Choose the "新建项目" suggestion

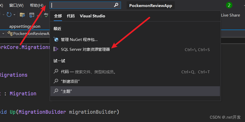(x=135, y=81)
